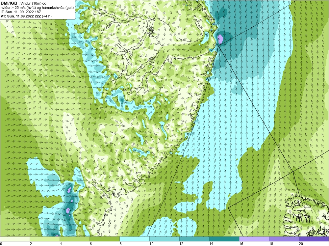Pick the 20+ m/s deep purple swatch
The width and height of the screenshot is (329, 246).
[314, 239]
